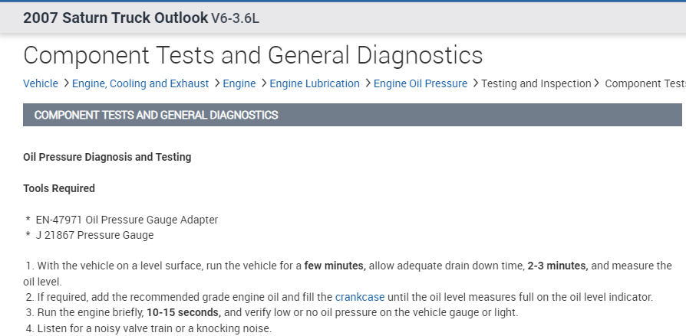The height and width of the screenshot is (336, 686).
Task: Click the V6-3.6L engine label
Action: pyautogui.click(x=235, y=18)
